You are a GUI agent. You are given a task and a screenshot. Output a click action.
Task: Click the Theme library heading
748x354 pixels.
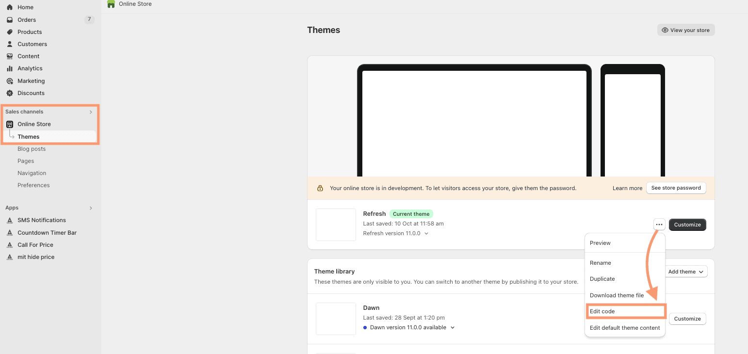[x=334, y=272]
